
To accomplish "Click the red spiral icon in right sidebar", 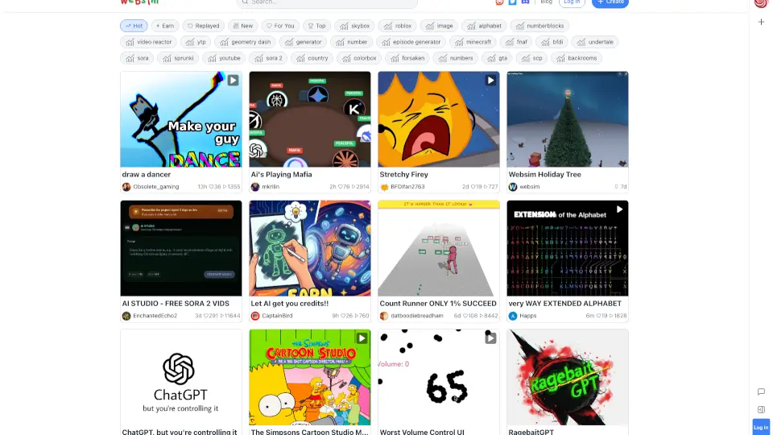I will click(761, 3).
